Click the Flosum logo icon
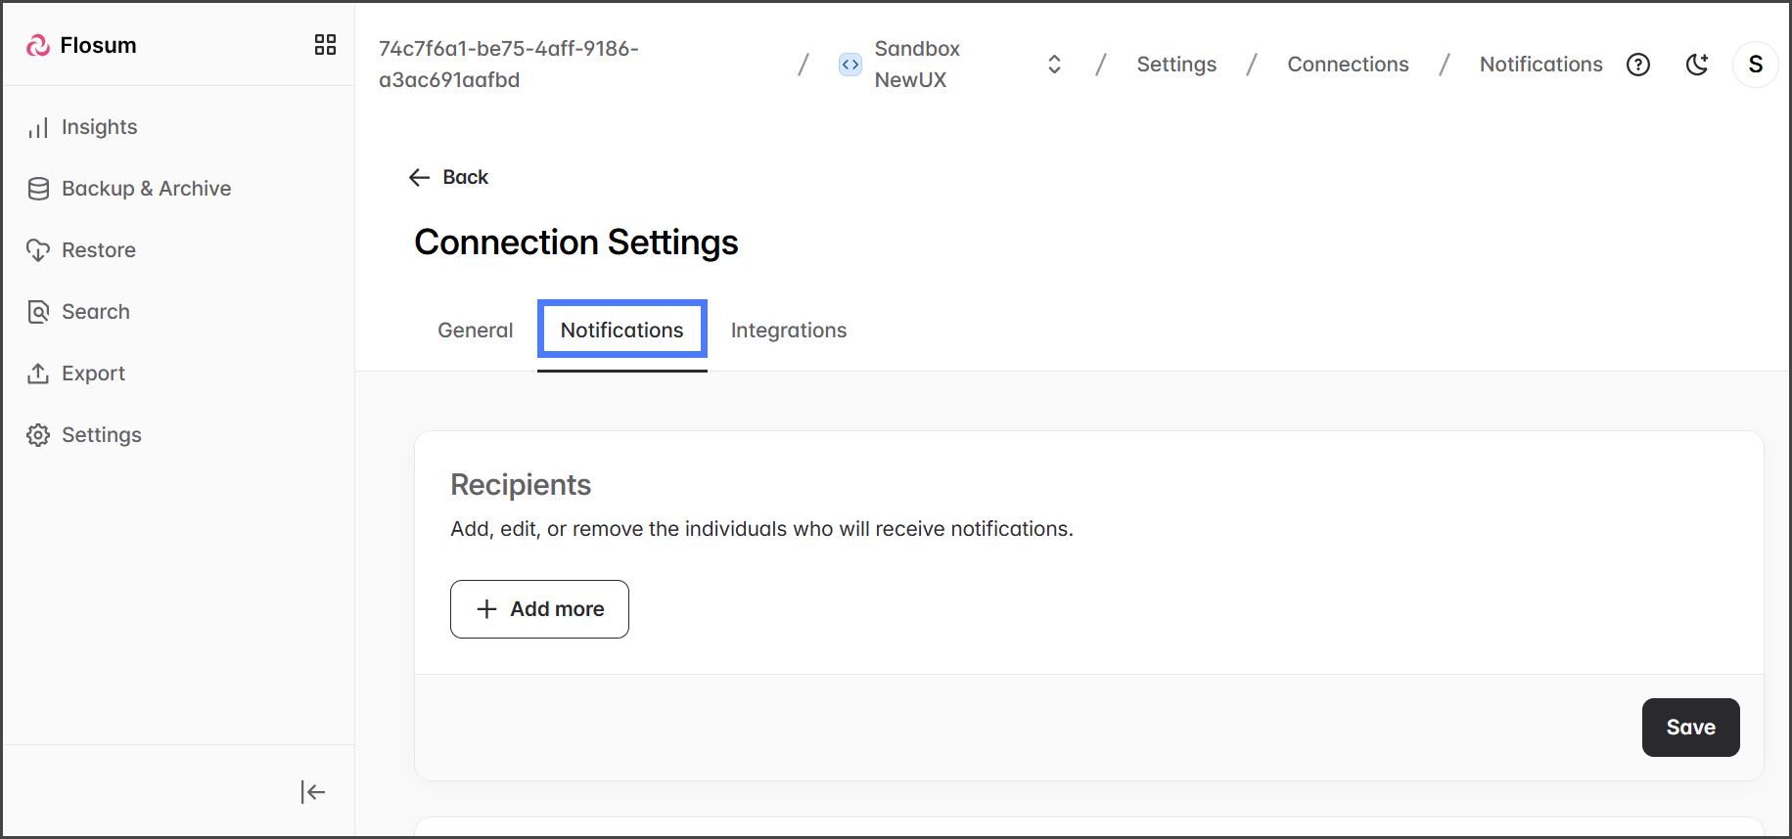 pos(38,45)
